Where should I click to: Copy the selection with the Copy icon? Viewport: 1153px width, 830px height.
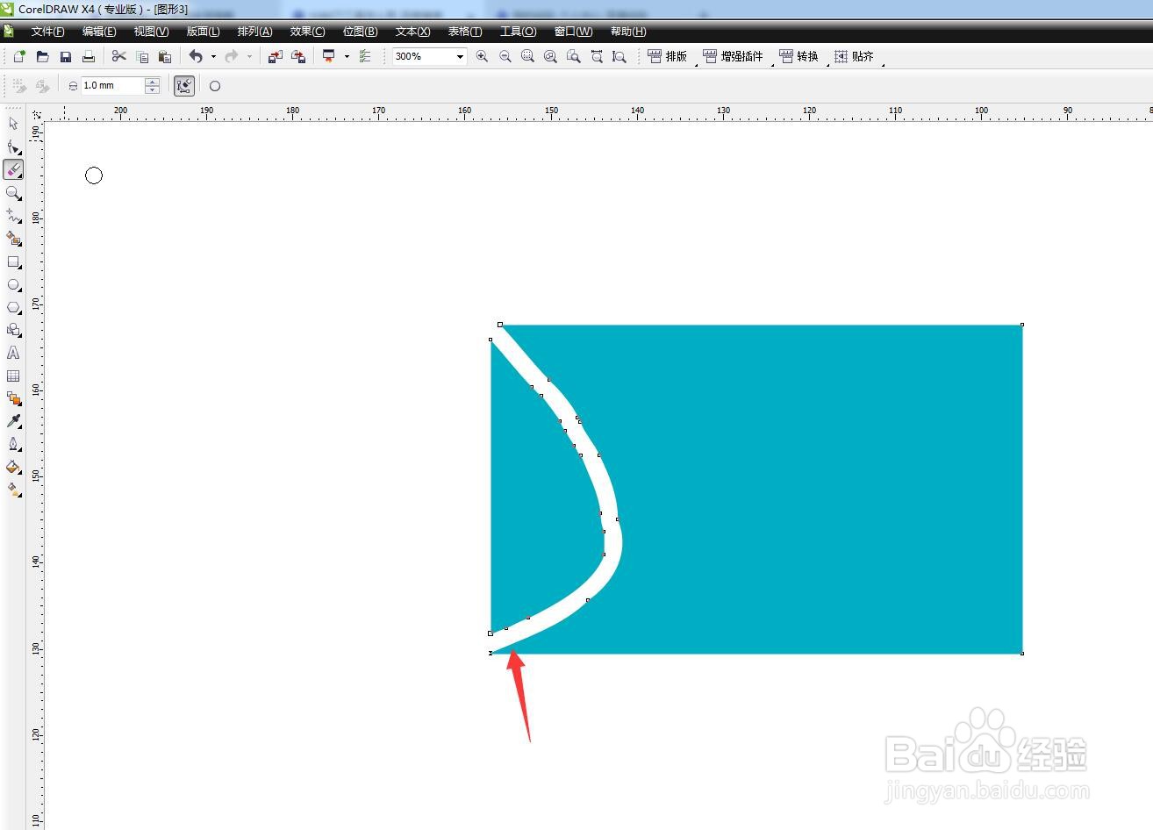(142, 56)
